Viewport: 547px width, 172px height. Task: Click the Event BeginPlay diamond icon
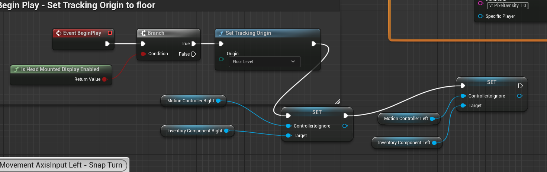(x=58, y=33)
